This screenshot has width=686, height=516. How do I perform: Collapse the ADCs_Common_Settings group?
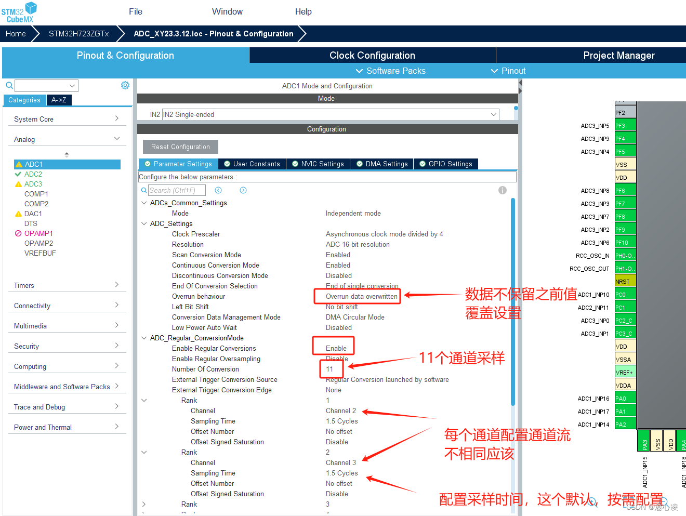click(144, 203)
